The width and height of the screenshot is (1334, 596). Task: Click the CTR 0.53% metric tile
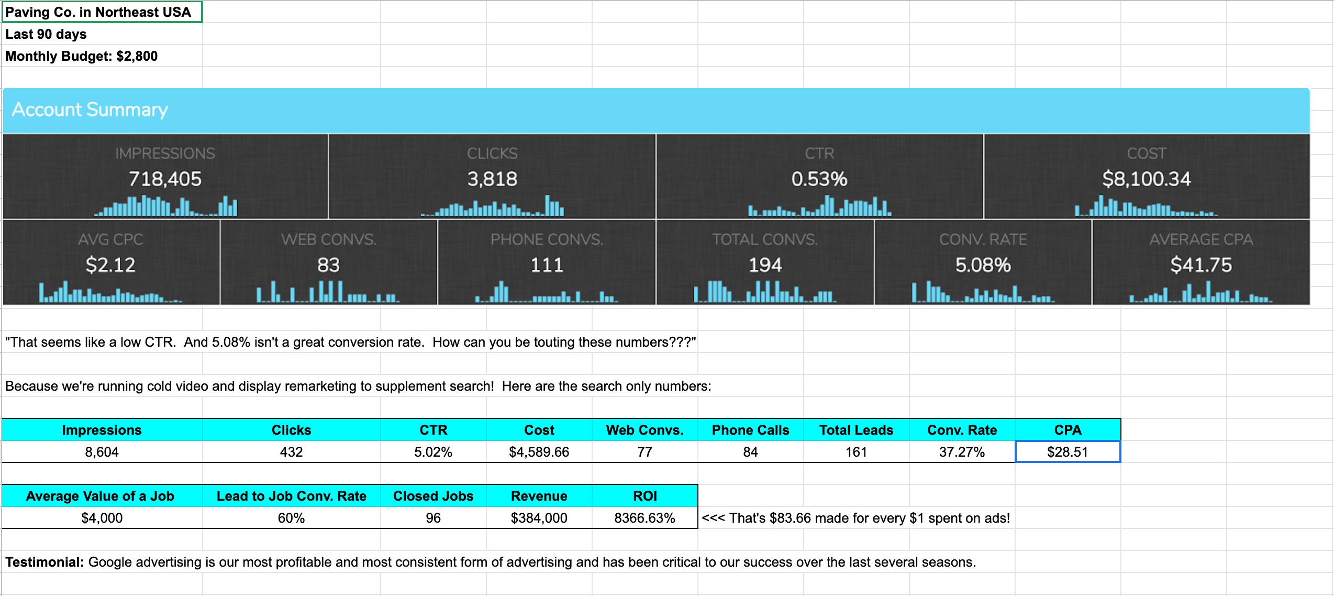(x=819, y=176)
